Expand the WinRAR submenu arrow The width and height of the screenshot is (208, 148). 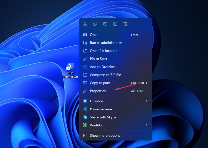(147, 125)
